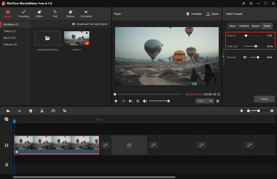Open the speed controller icon
The height and width of the screenshot is (179, 277).
(x=53, y=111)
